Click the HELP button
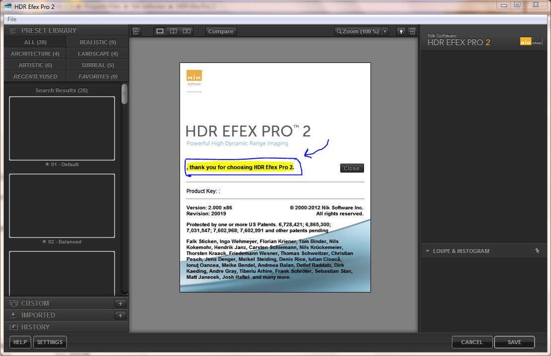The height and width of the screenshot is (356, 551). 20,342
